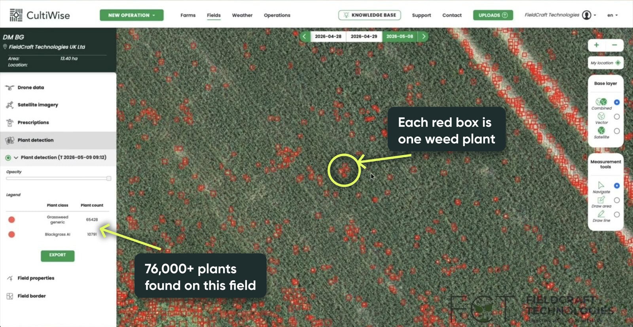Image resolution: width=633 pixels, height=327 pixels.
Task: Click the Combined base layer globe icon
Action: (x=601, y=102)
